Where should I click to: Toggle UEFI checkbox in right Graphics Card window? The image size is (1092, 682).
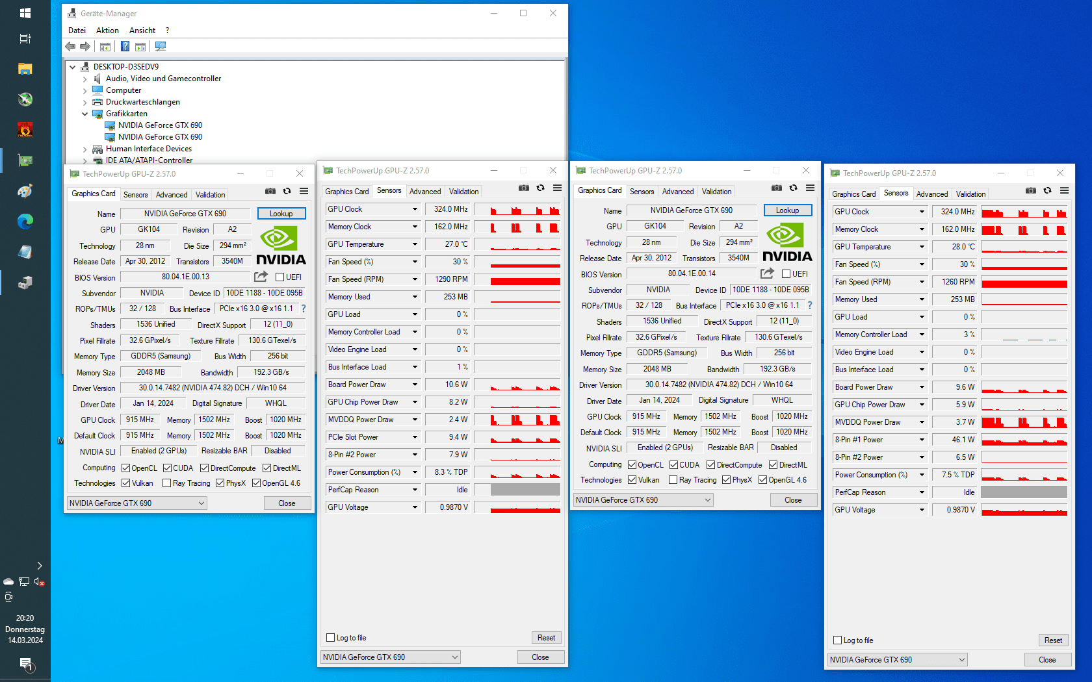point(786,274)
